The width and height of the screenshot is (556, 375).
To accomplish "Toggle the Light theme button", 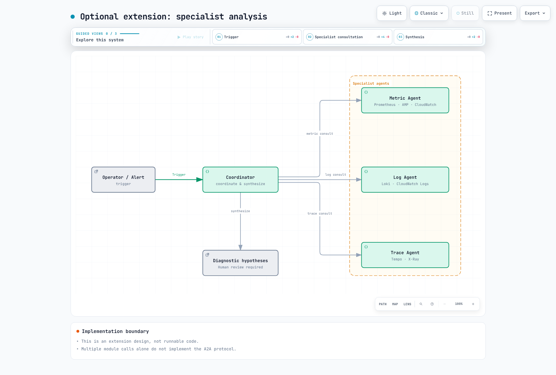I will [392, 13].
